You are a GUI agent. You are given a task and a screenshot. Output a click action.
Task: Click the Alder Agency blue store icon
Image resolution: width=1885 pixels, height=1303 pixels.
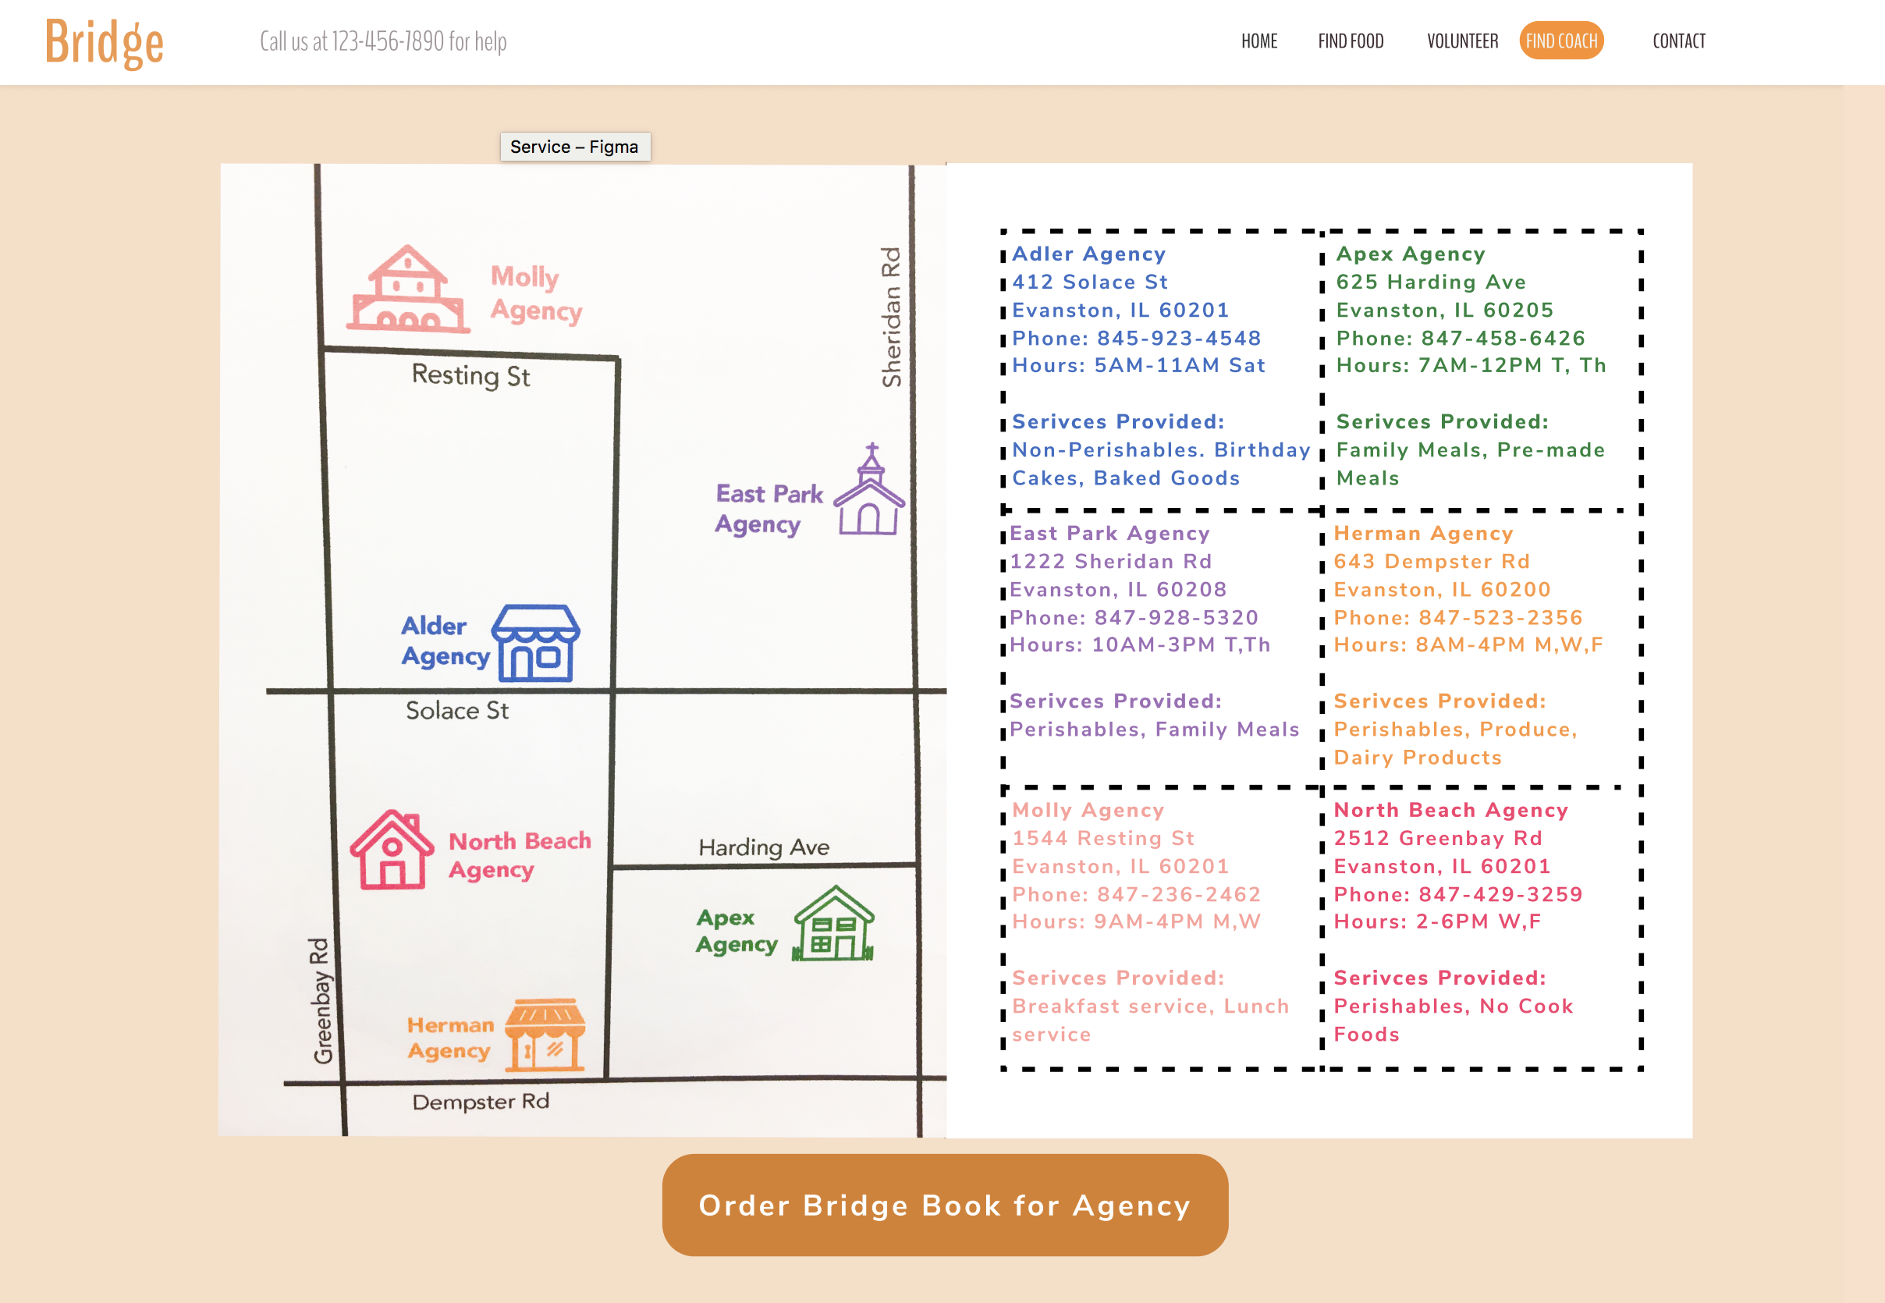pos(535,642)
